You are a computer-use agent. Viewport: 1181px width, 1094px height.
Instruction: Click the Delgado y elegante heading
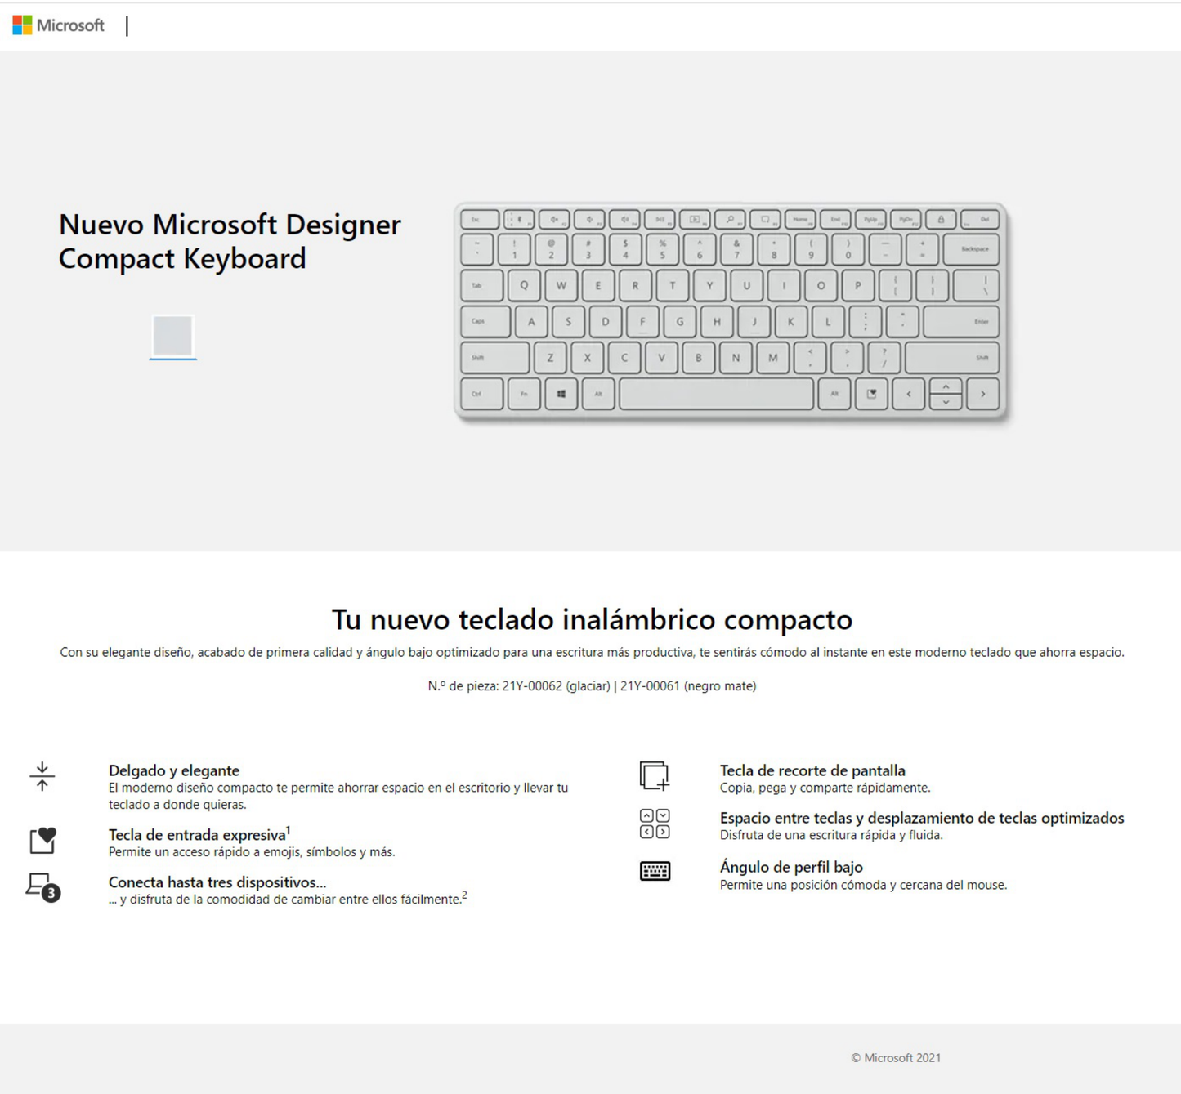point(174,770)
